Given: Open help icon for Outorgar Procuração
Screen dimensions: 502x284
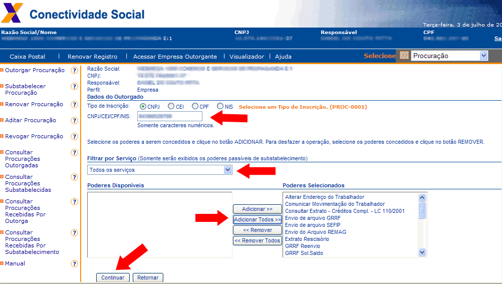Looking at the screenshot, I should pos(74,71).
